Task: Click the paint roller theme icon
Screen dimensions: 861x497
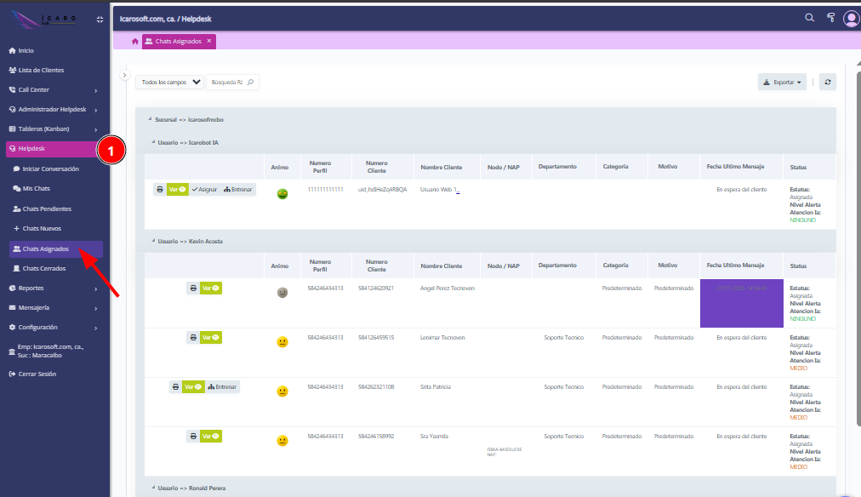Action: (830, 17)
